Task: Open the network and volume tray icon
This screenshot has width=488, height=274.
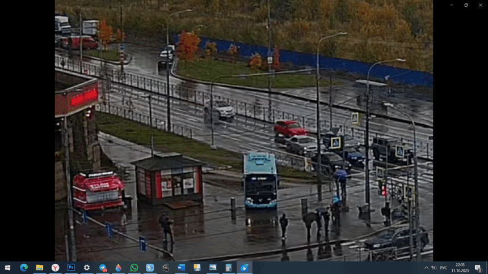Action: point(434,268)
